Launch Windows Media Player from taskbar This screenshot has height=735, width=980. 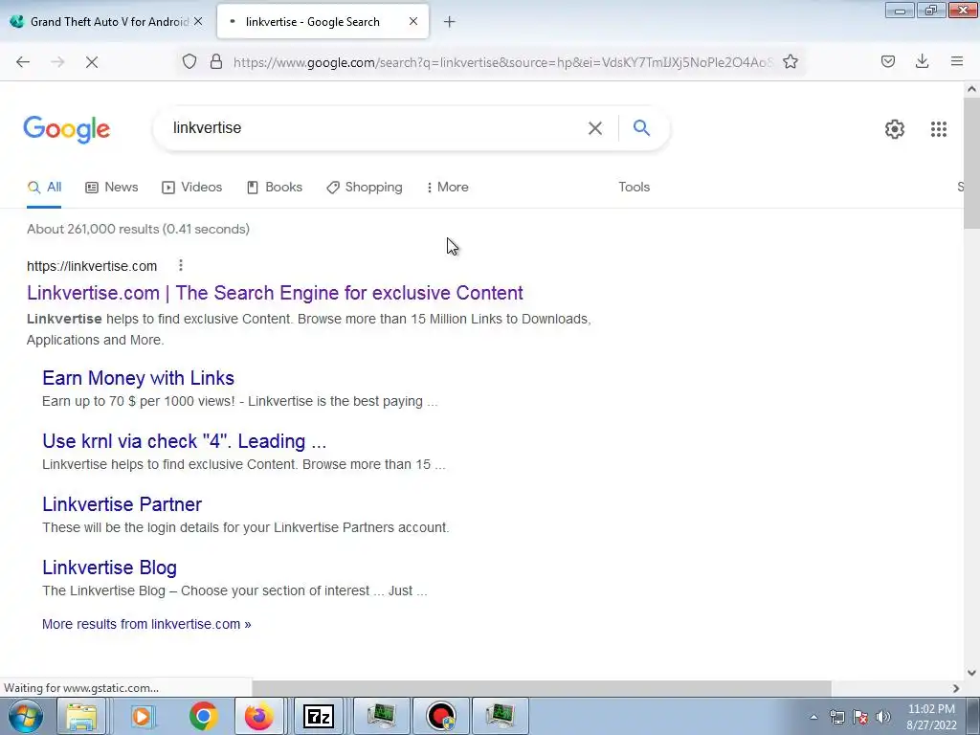pyautogui.click(x=143, y=716)
